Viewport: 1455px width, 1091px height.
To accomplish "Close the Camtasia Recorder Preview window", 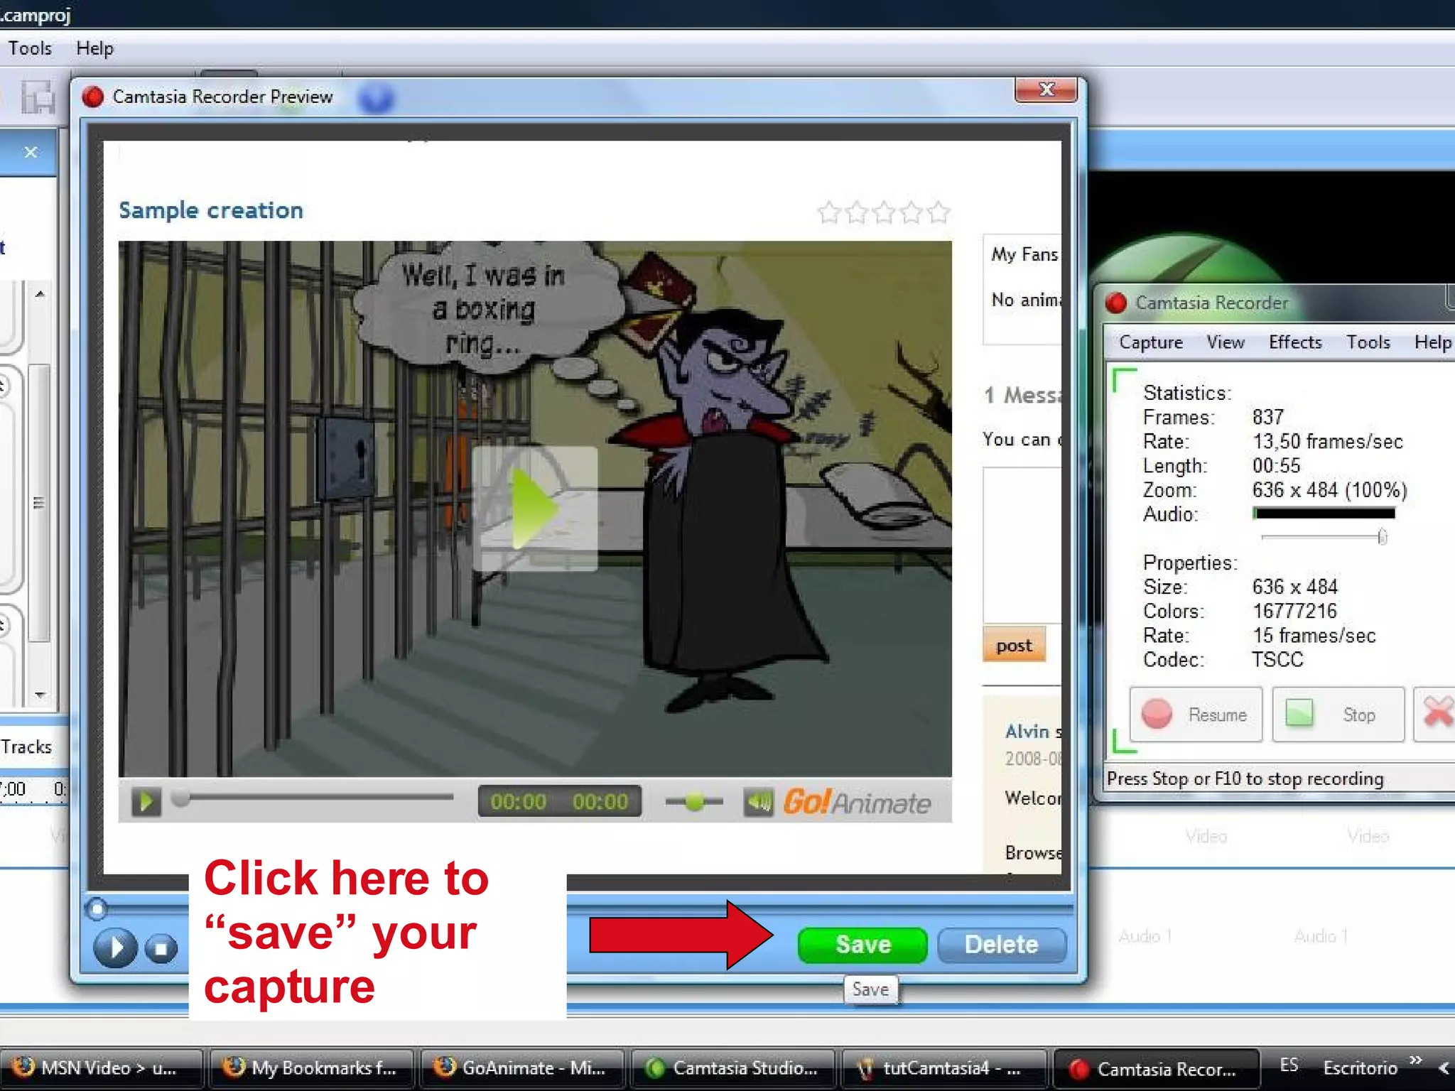I will pyautogui.click(x=1046, y=89).
